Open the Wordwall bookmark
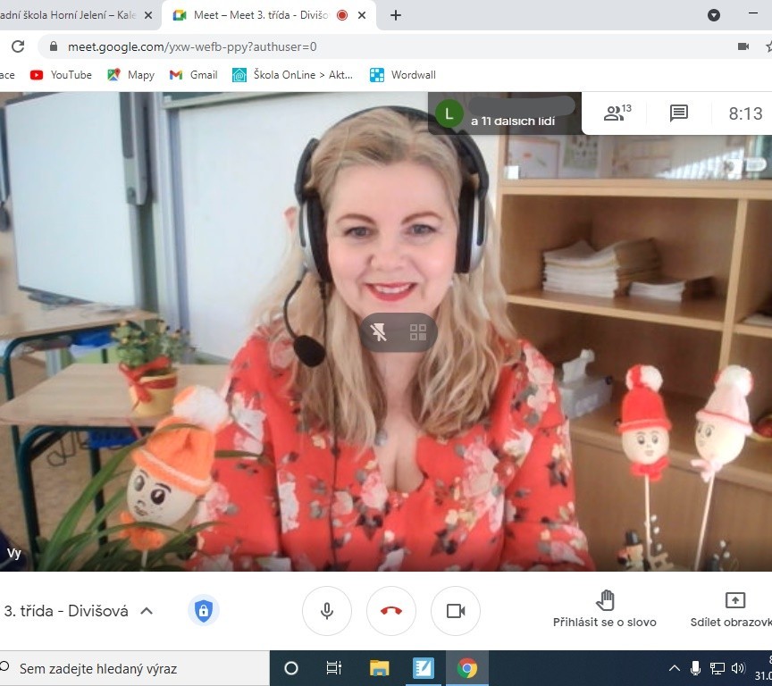 (403, 75)
